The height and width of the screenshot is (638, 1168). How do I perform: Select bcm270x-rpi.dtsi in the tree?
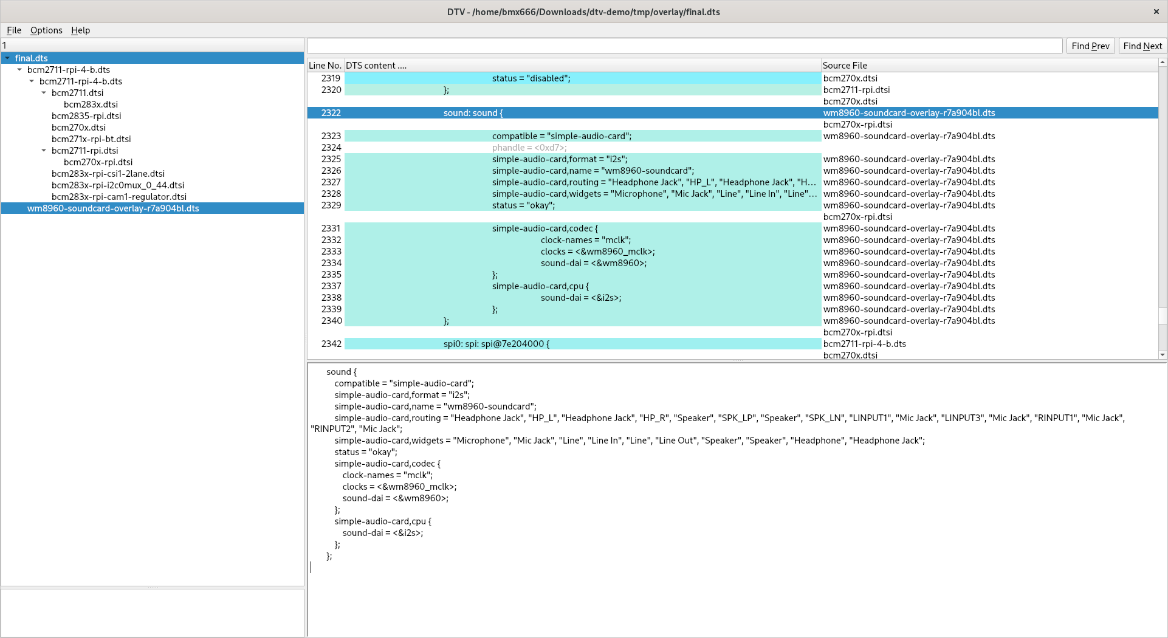pos(98,162)
